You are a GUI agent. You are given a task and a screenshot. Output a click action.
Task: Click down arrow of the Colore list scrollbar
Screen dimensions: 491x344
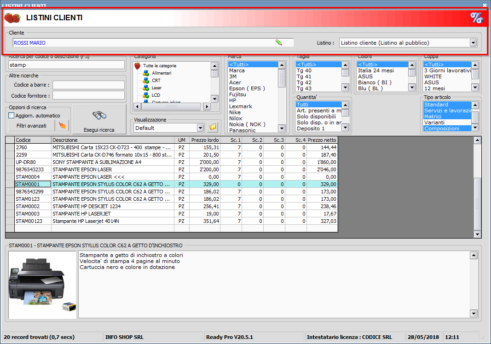tap(412, 87)
